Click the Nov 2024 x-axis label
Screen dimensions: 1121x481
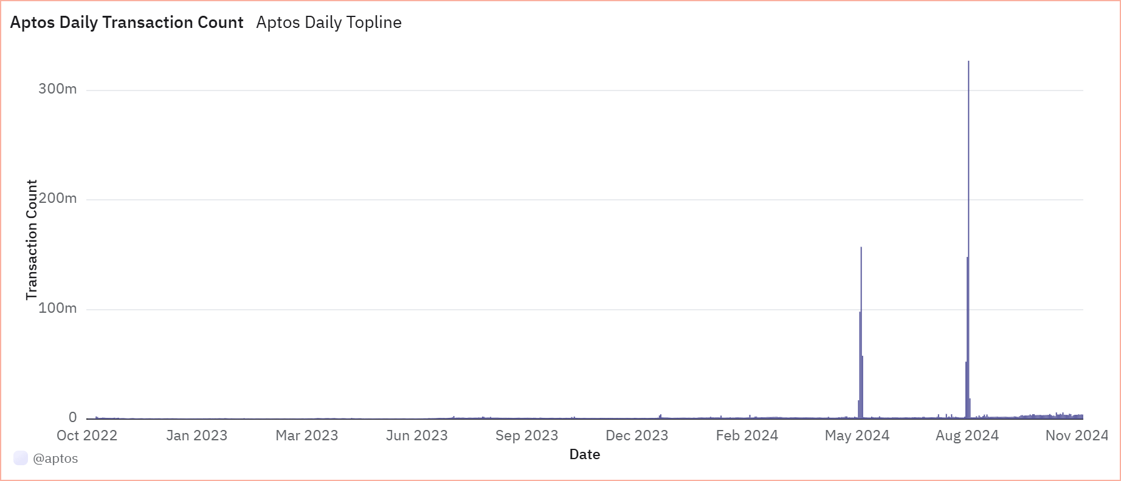[x=1077, y=435]
